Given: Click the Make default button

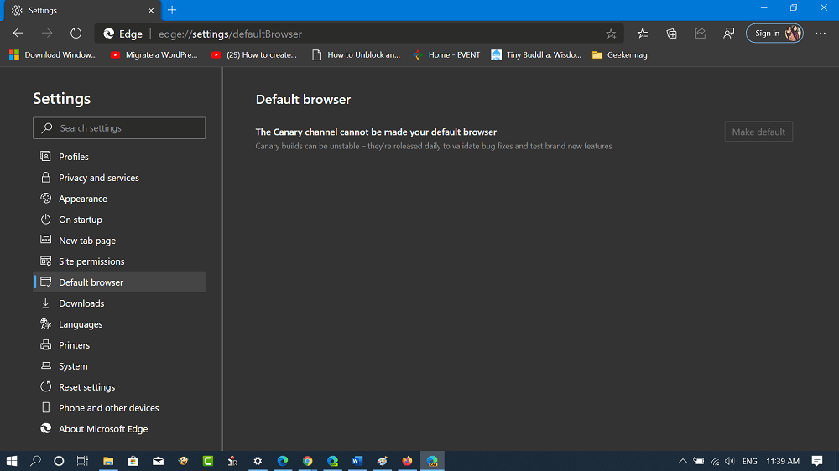Looking at the screenshot, I should click(758, 132).
